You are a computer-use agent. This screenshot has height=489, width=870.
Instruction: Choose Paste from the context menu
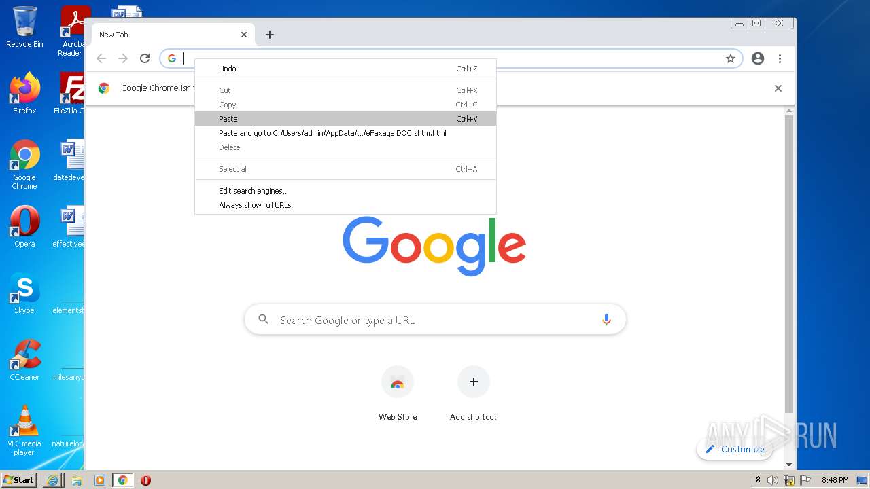coord(345,119)
